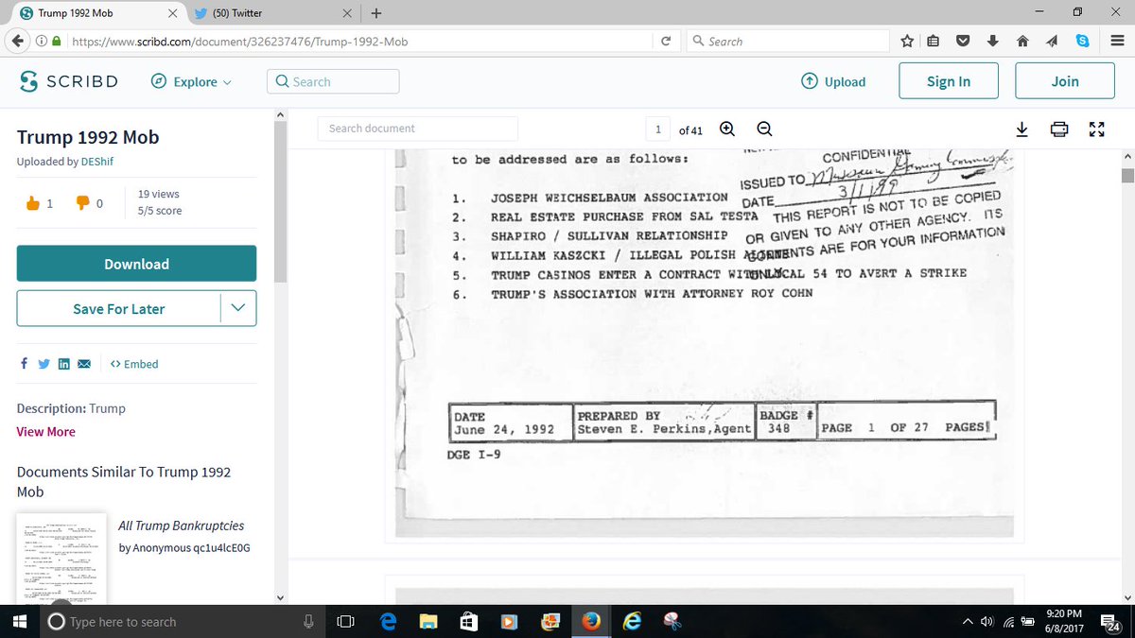Save page to Pocket
The image size is (1135, 638).
[x=963, y=42]
